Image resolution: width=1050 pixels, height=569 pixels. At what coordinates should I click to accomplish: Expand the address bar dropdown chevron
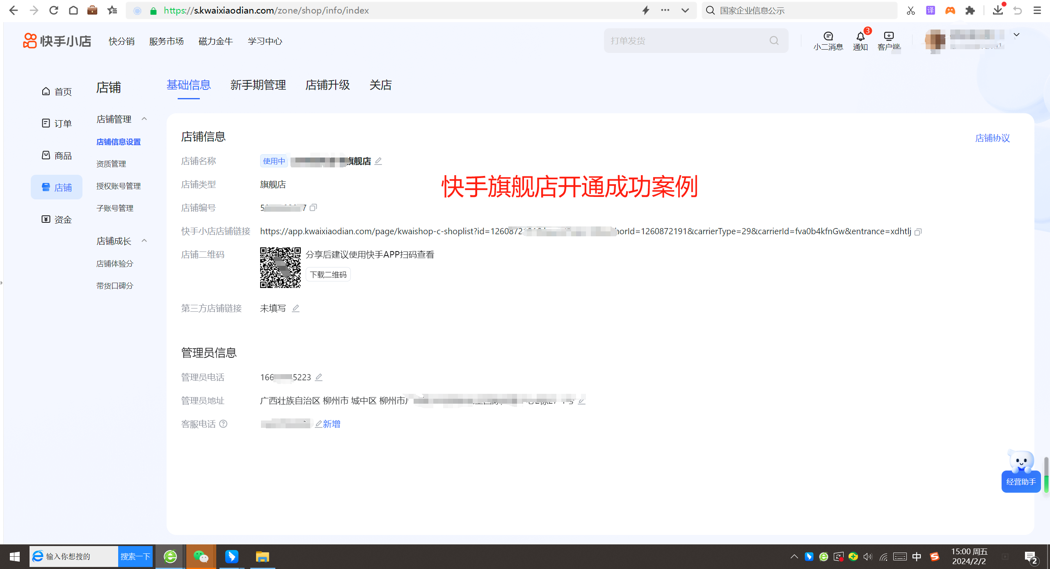(685, 10)
